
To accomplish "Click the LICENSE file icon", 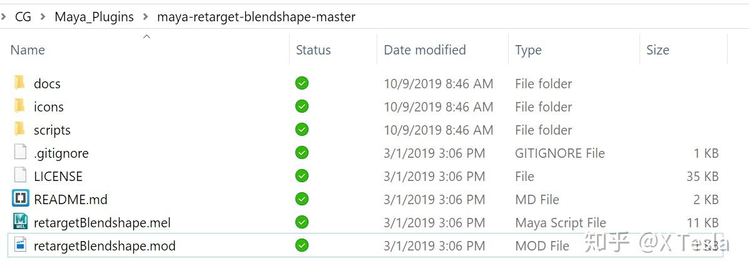I will (x=20, y=175).
